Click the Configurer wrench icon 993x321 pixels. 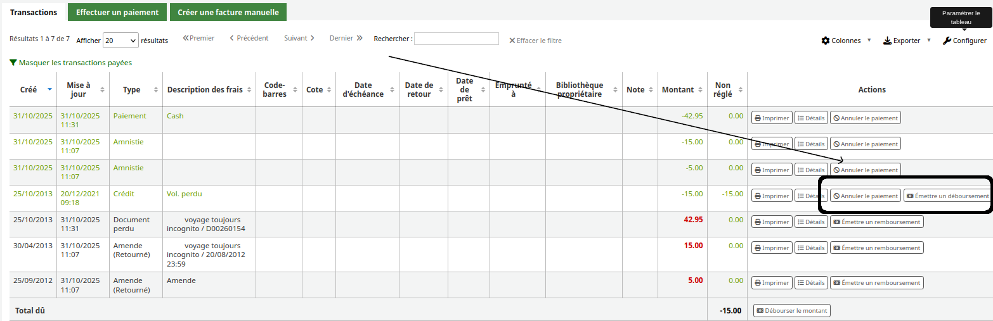[947, 41]
